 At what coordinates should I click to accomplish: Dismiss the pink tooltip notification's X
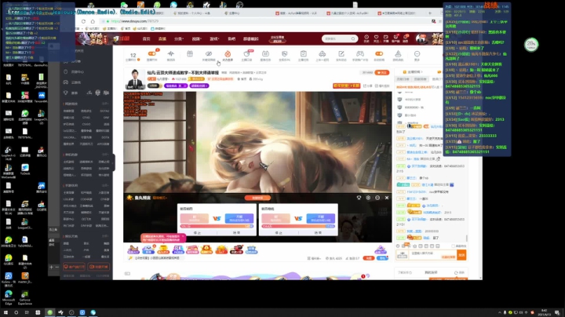click(x=183, y=237)
